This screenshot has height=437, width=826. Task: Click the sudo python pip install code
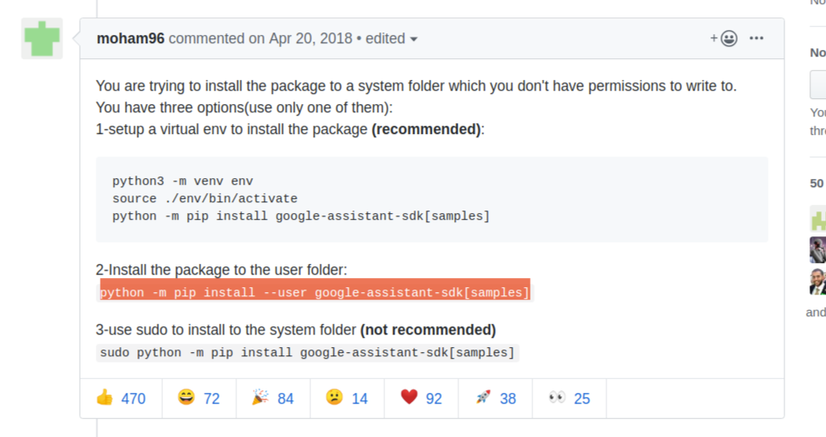307,352
